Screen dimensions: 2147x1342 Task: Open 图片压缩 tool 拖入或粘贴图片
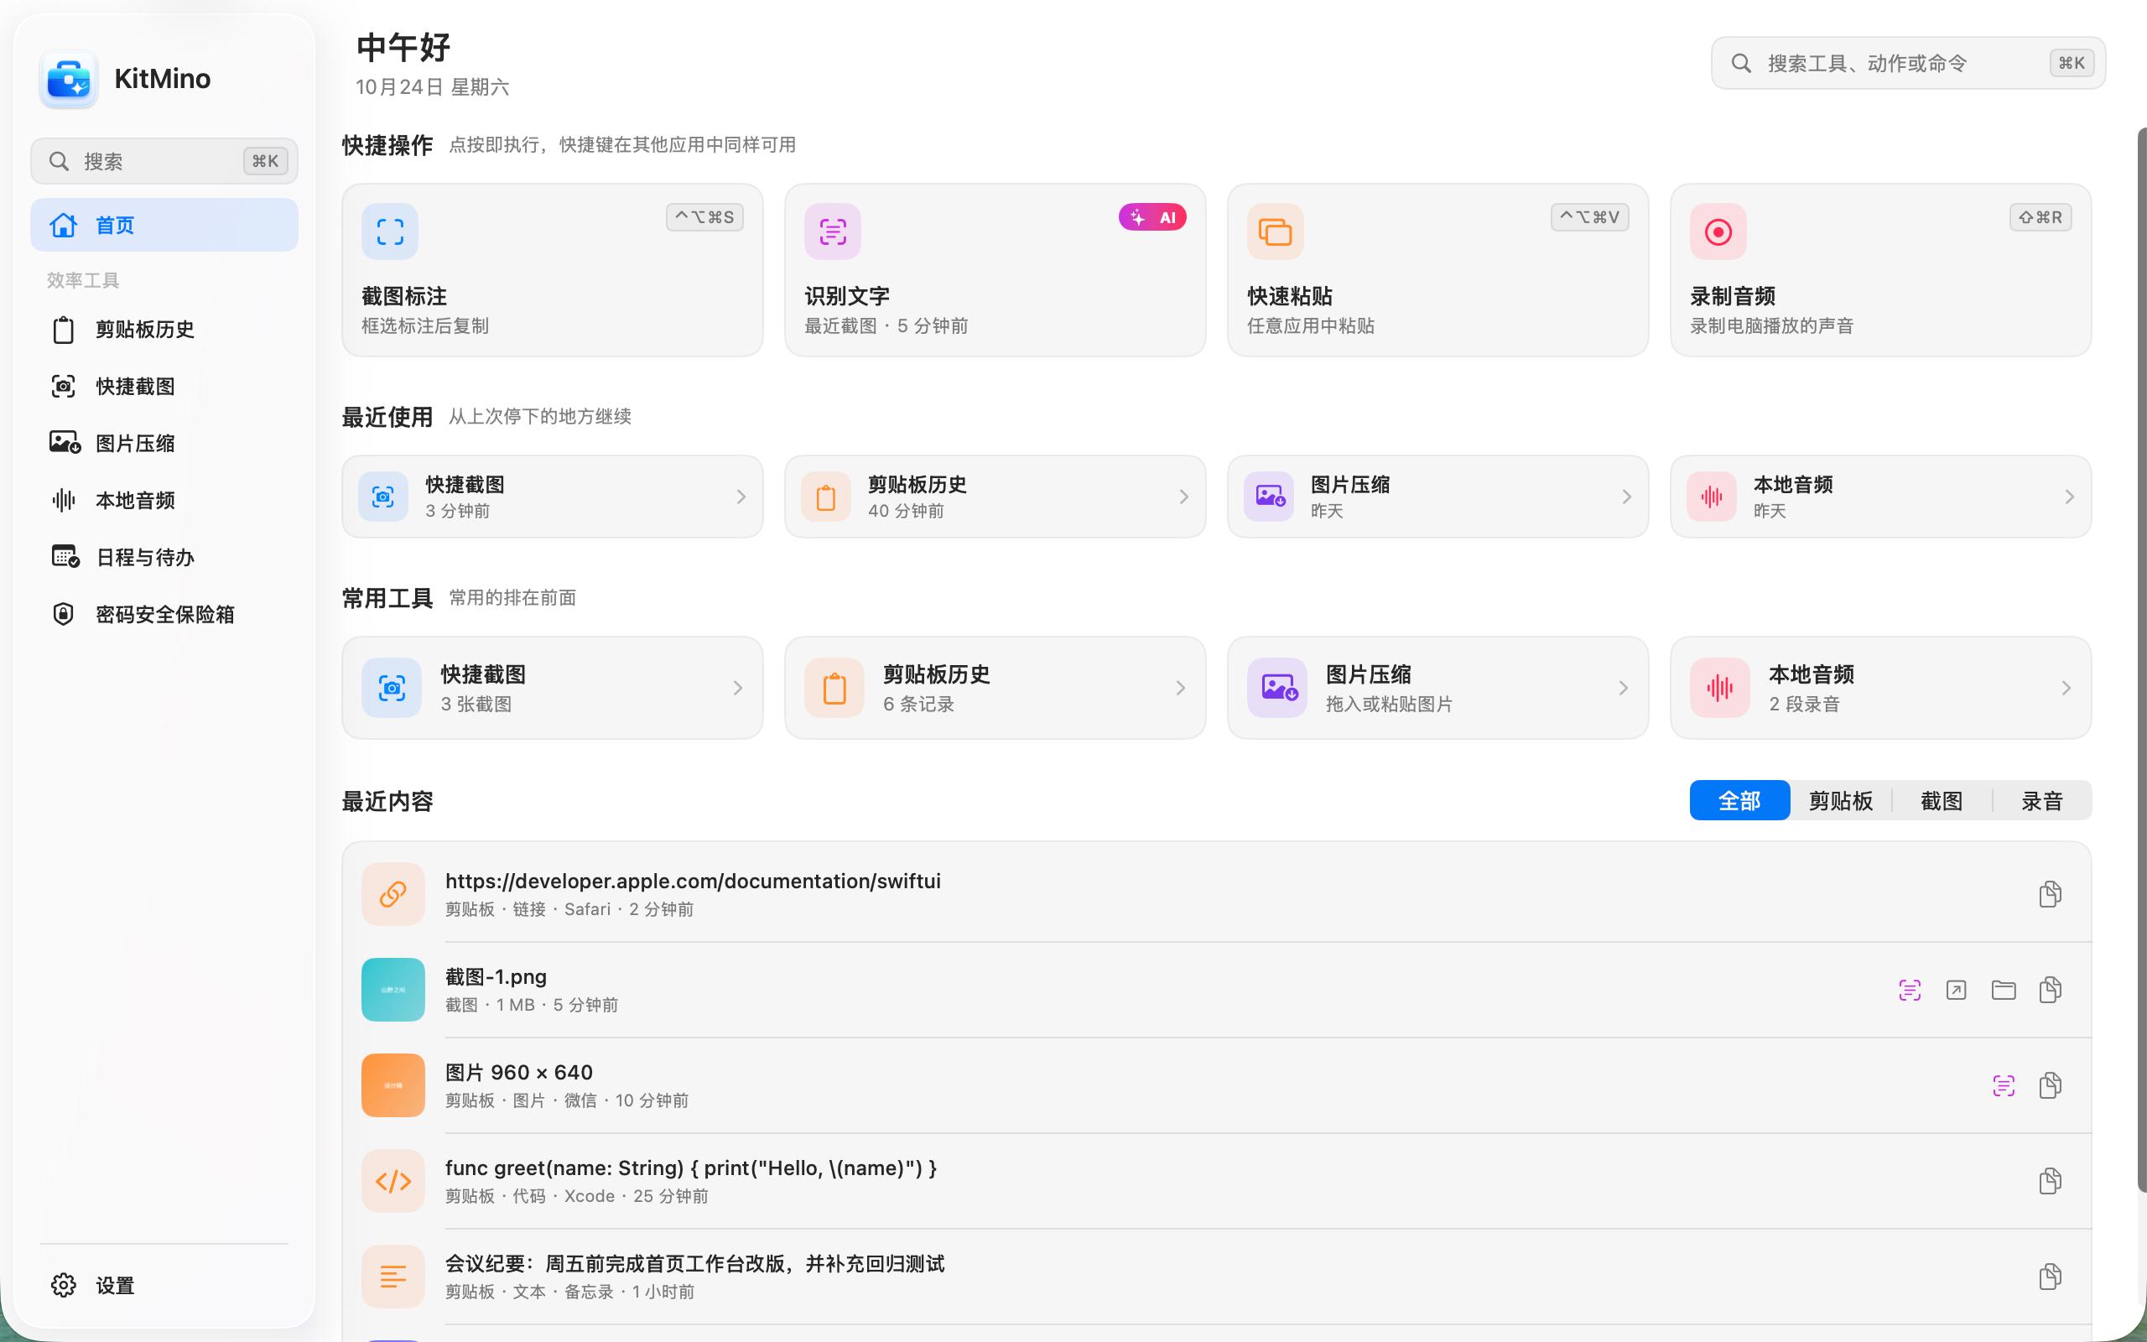pyautogui.click(x=1437, y=688)
